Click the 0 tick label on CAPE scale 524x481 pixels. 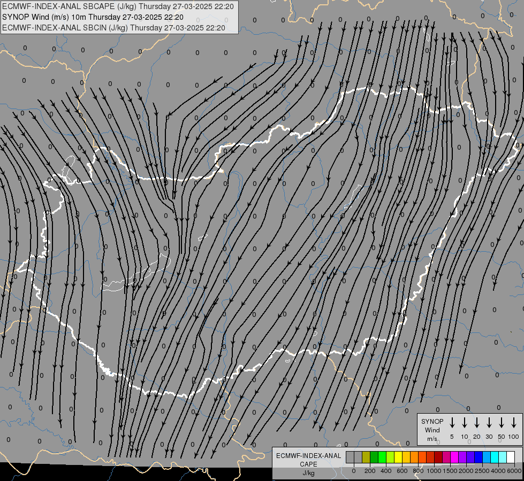[354, 471]
